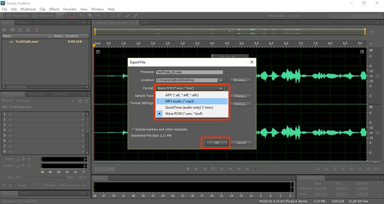
Task: Click the Pause button in transport
Action: (x=205, y=169)
